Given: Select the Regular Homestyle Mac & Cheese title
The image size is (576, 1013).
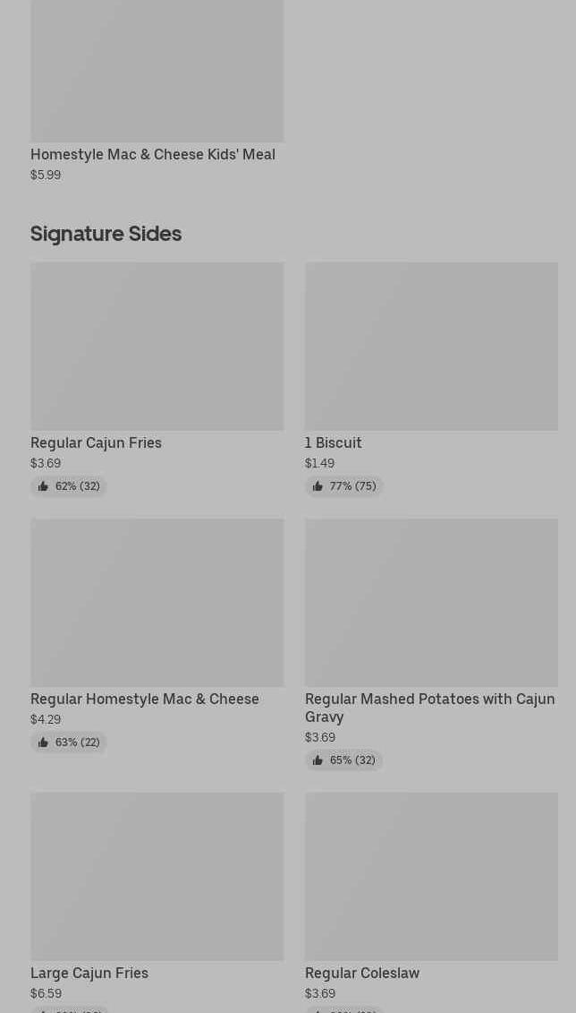Looking at the screenshot, I should click(x=145, y=699).
